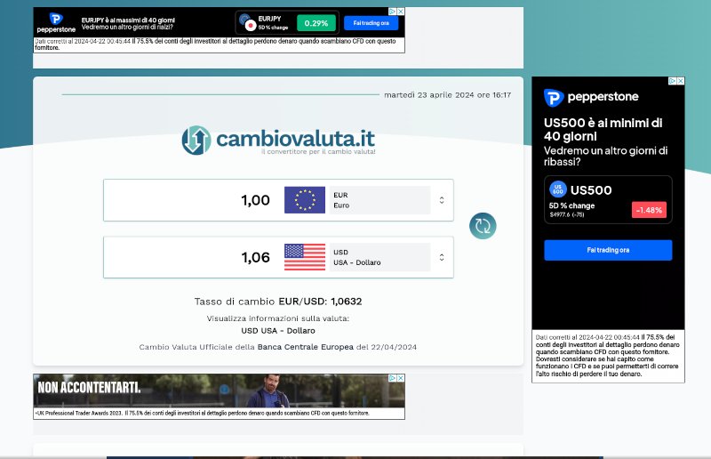Click the date martedì 23 aprile 2024 ore 16:17
This screenshot has width=711, height=459.
point(448,95)
